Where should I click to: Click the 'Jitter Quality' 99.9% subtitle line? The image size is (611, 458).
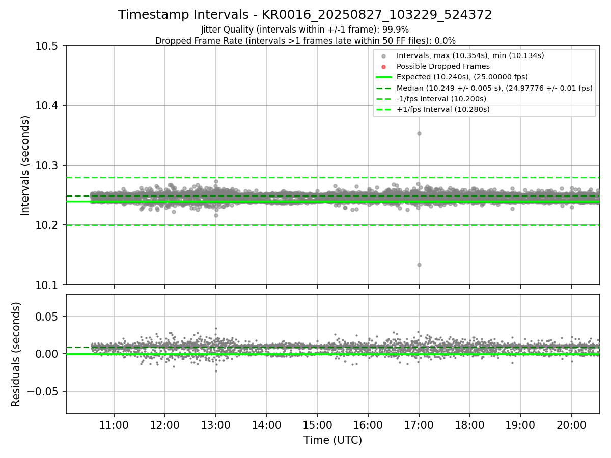click(305, 30)
